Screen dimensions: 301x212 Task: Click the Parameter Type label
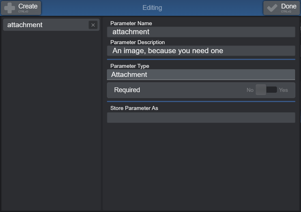click(129, 66)
